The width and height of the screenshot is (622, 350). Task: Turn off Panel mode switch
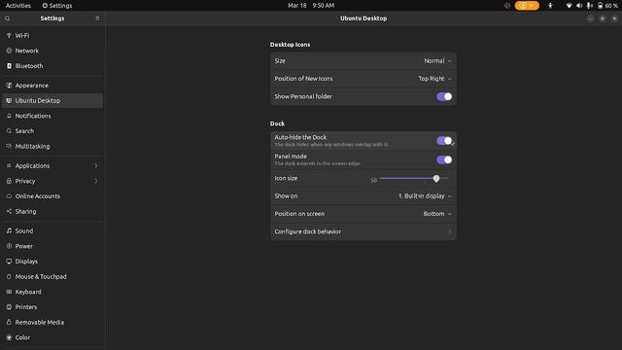(444, 159)
